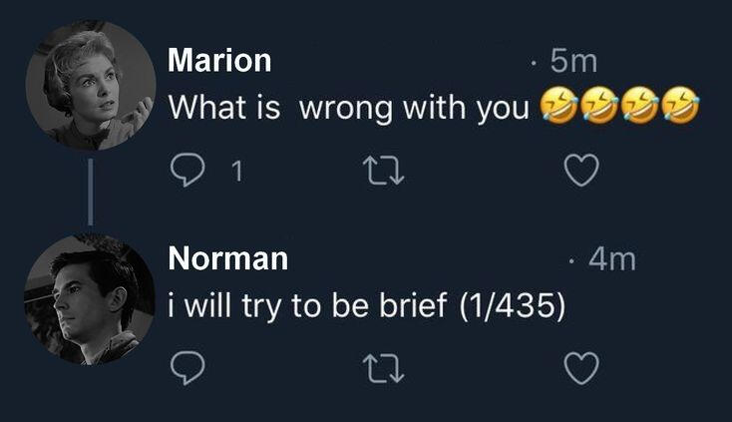Click the thread connector line between the tweets
The image size is (732, 422).
[90, 192]
